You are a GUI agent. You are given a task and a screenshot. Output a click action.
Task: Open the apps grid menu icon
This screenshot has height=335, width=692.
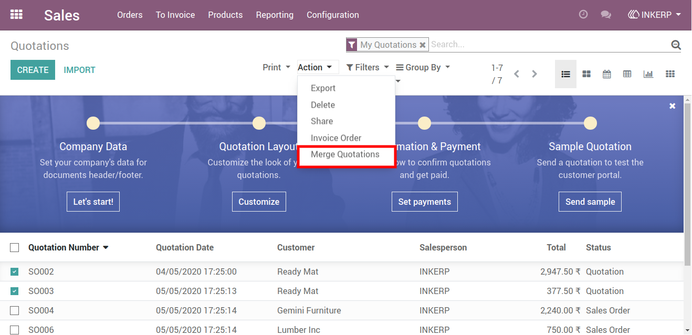17,15
